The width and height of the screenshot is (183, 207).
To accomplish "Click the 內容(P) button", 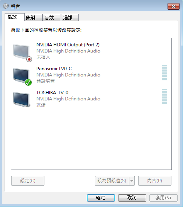I will click(155, 181).
